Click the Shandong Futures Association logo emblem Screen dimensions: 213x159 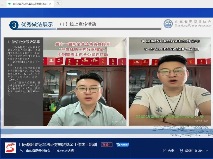168,24
